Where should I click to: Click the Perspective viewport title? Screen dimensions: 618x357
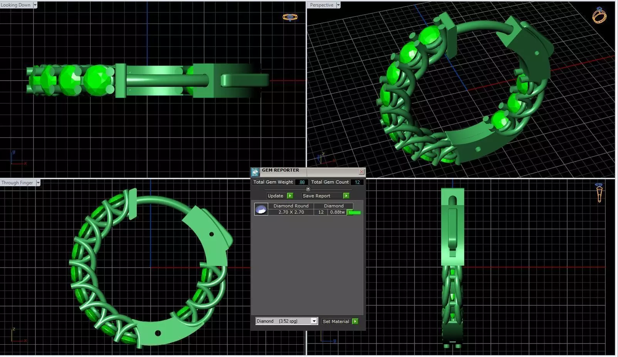tap(322, 5)
